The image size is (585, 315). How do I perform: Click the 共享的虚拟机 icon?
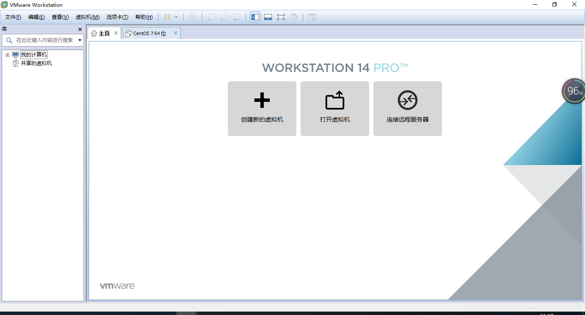point(15,63)
